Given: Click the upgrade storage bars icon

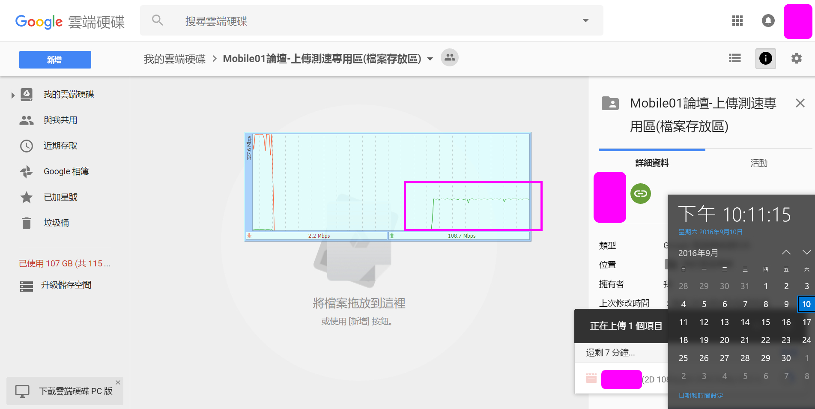Looking at the screenshot, I should pos(27,286).
